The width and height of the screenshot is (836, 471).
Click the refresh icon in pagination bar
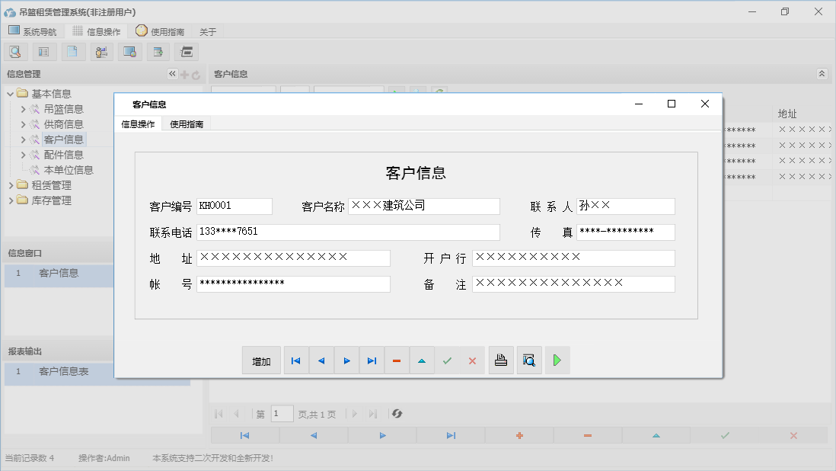pos(397,413)
